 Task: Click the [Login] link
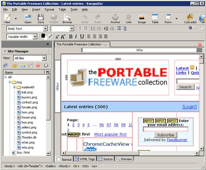189,107
